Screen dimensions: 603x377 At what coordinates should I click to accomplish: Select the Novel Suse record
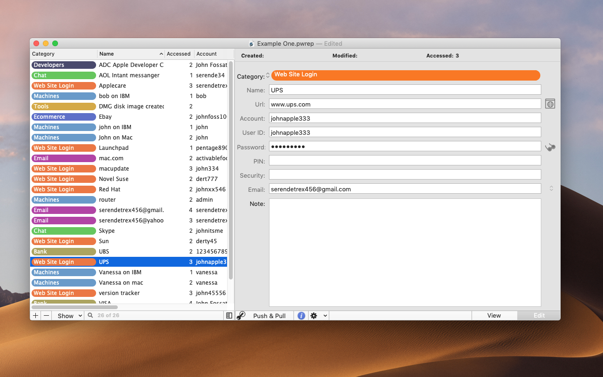click(129, 179)
